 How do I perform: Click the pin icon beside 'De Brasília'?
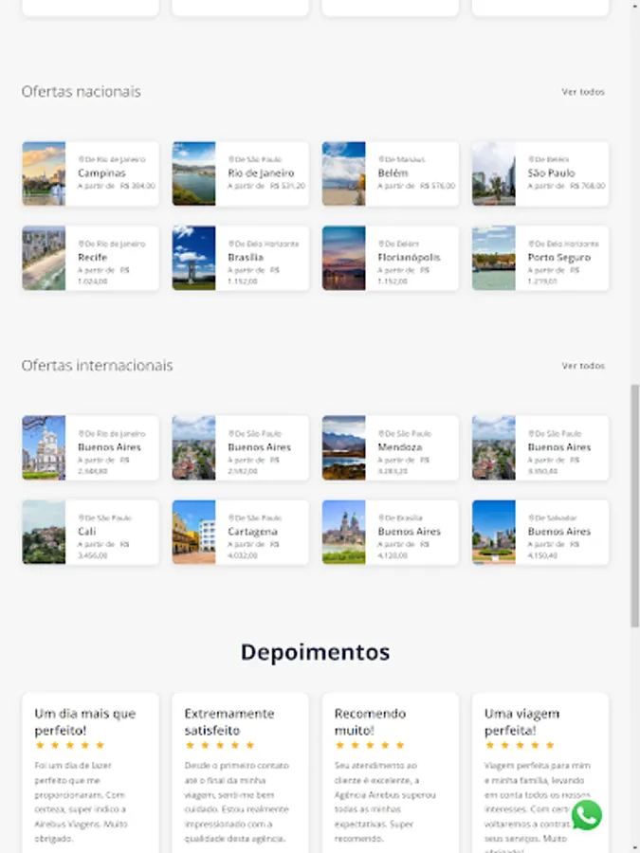tap(381, 517)
